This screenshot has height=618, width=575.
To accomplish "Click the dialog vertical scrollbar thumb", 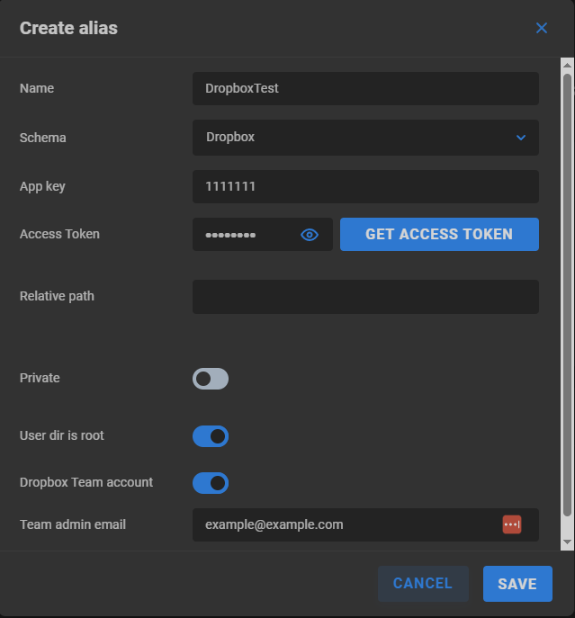I will pyautogui.click(x=567, y=295).
